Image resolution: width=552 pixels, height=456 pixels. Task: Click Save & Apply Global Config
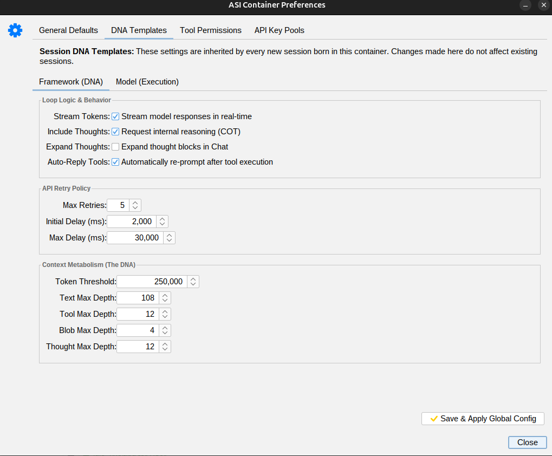pos(482,418)
